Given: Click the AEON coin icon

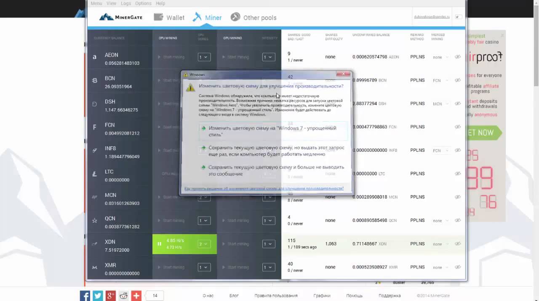Looking at the screenshot, I should tap(95, 57).
